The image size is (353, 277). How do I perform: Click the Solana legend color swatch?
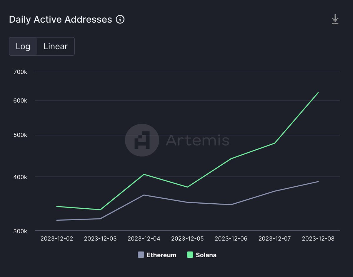190,255
